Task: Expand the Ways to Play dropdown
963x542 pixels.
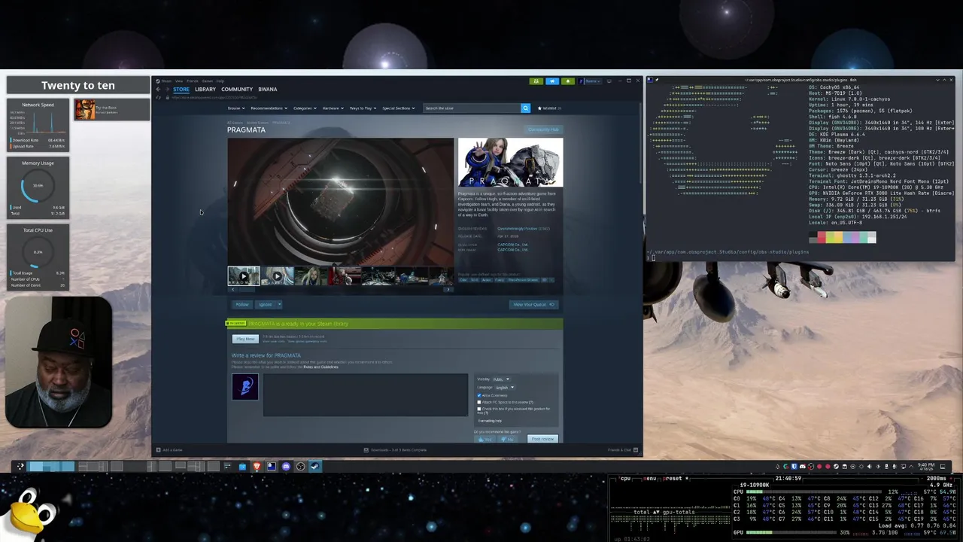Action: point(363,108)
